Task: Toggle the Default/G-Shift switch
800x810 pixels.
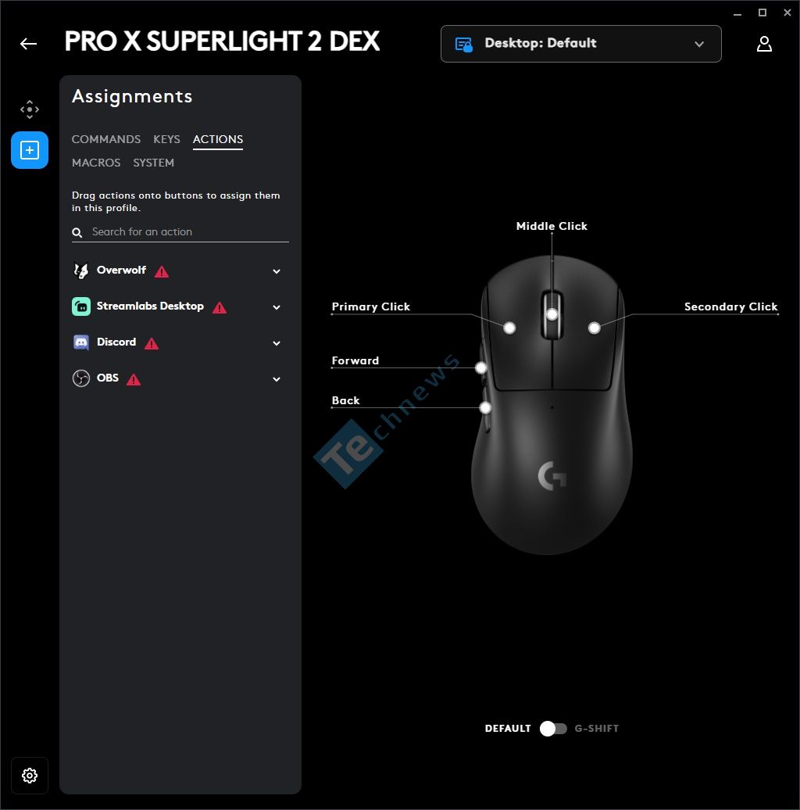Action: [553, 729]
